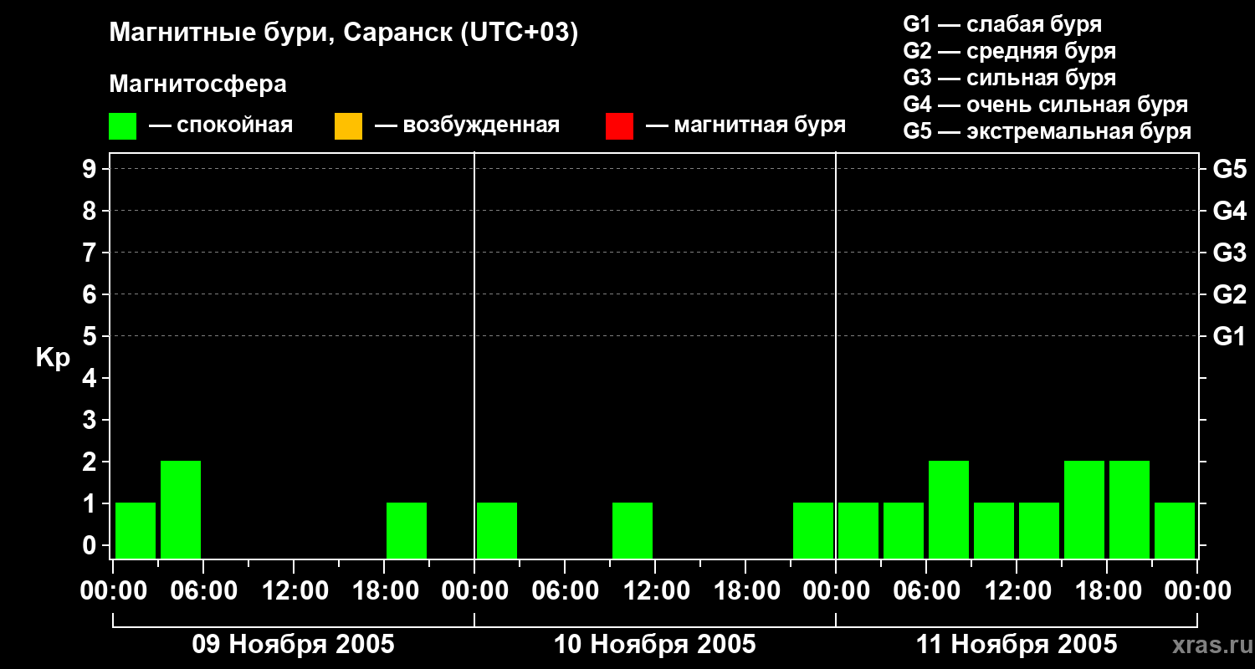Click the Kp 1 bar on 10 Ноября, 09:00–12:00

tap(633, 530)
